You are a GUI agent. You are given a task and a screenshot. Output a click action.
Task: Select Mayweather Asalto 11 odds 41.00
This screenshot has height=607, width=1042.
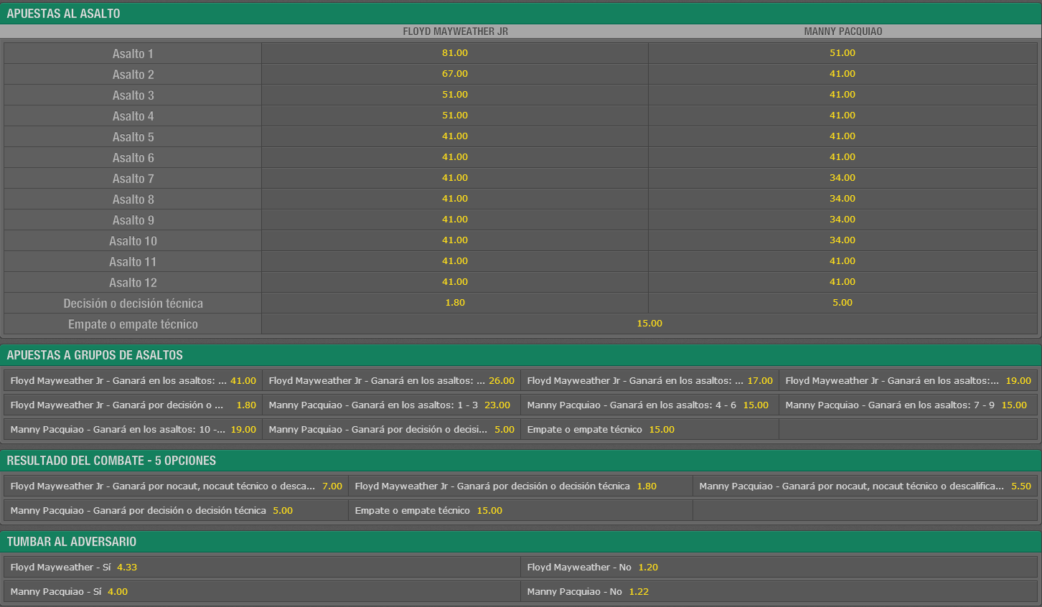455,261
